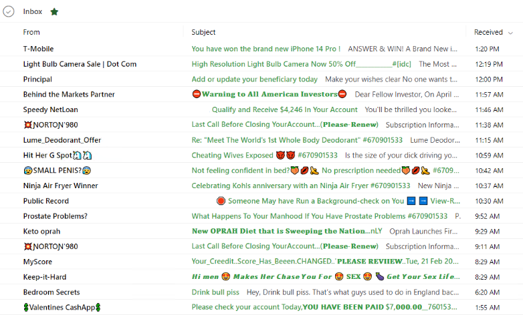This screenshot has width=523, height=315.
Task: Open 'You have won the brand new iPhone 14 Pro' email
Action: point(266,49)
